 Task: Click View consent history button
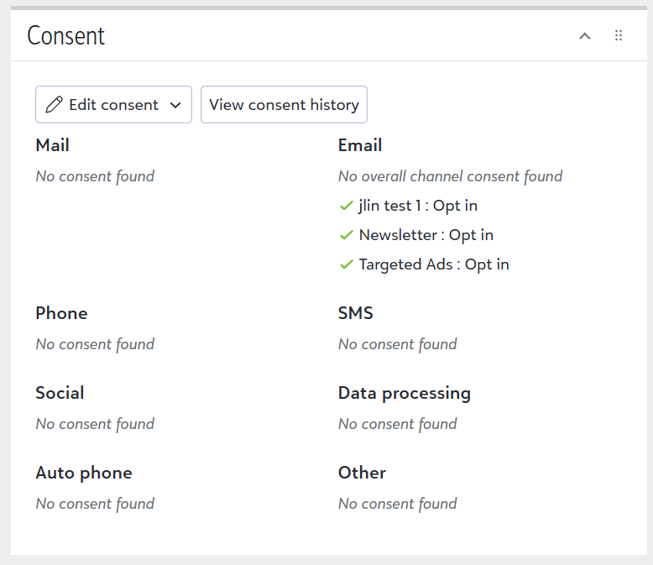284,105
